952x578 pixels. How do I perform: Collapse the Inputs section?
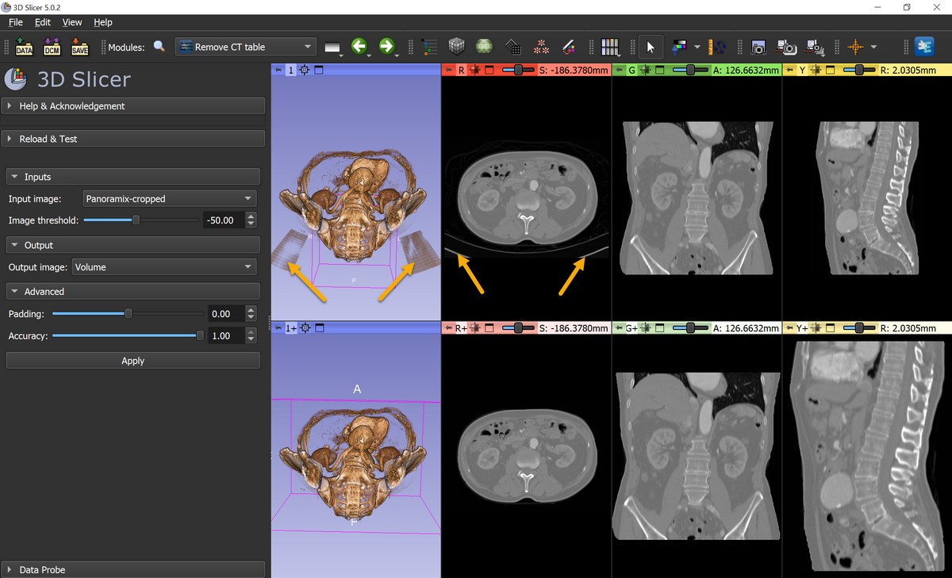click(x=133, y=177)
